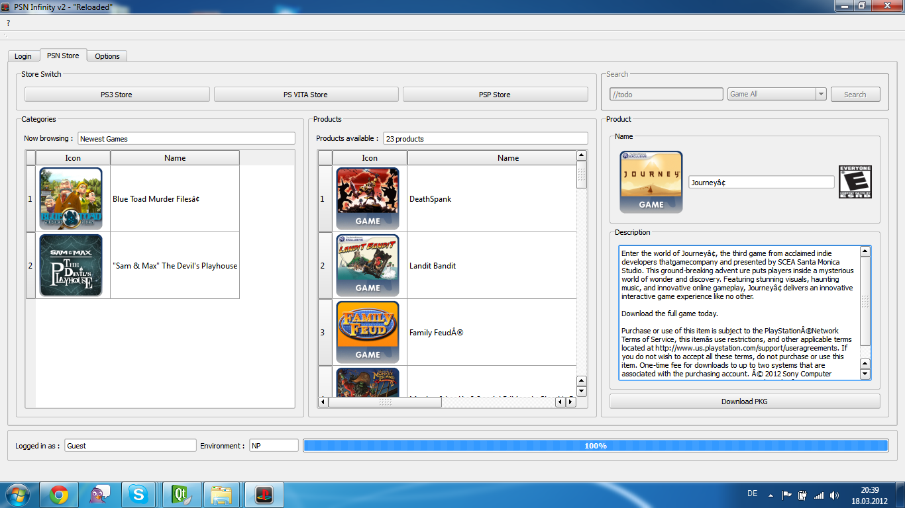Click the Download PKG button

(x=745, y=402)
